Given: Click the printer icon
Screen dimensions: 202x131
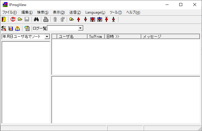Looking at the screenshot, I should pos(46,19).
